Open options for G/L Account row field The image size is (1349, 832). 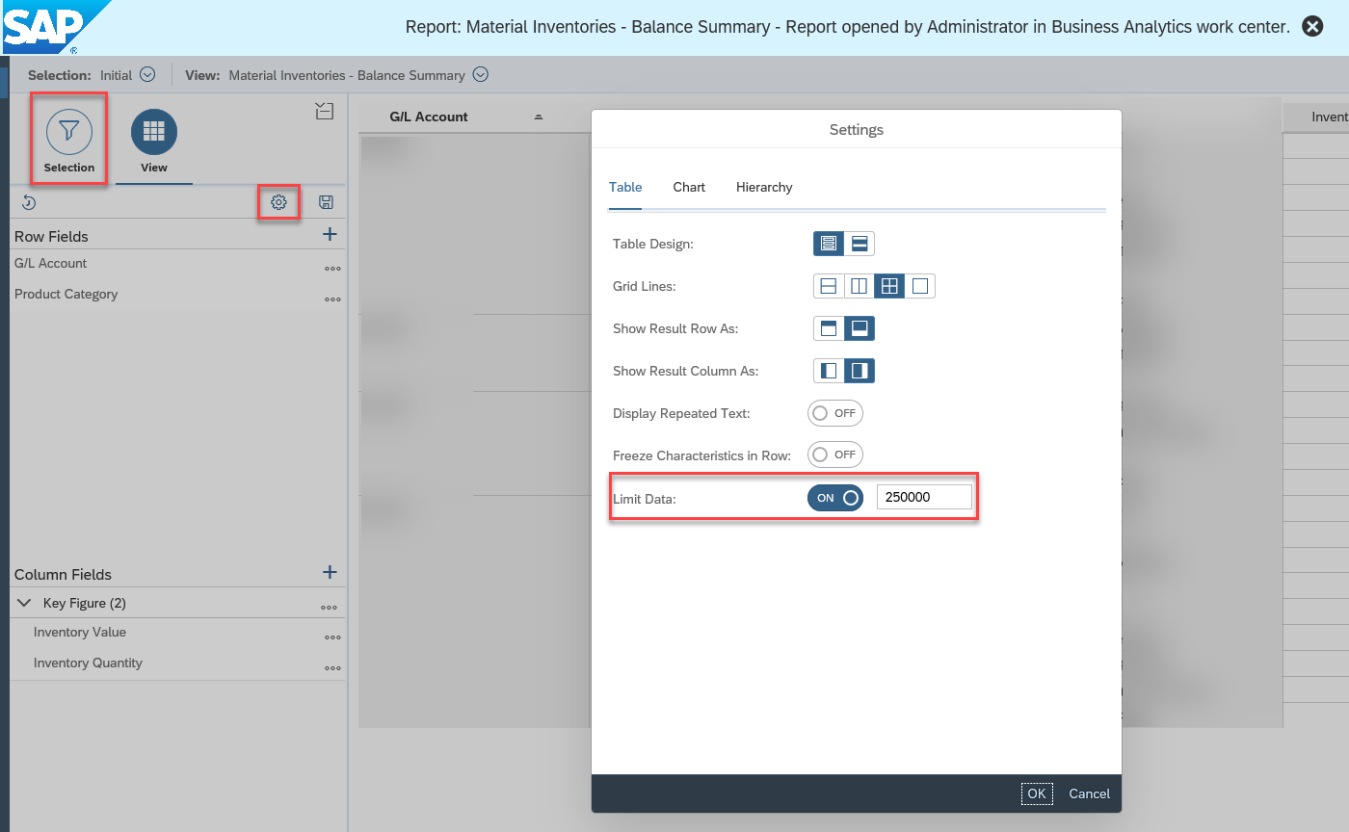tap(332, 269)
